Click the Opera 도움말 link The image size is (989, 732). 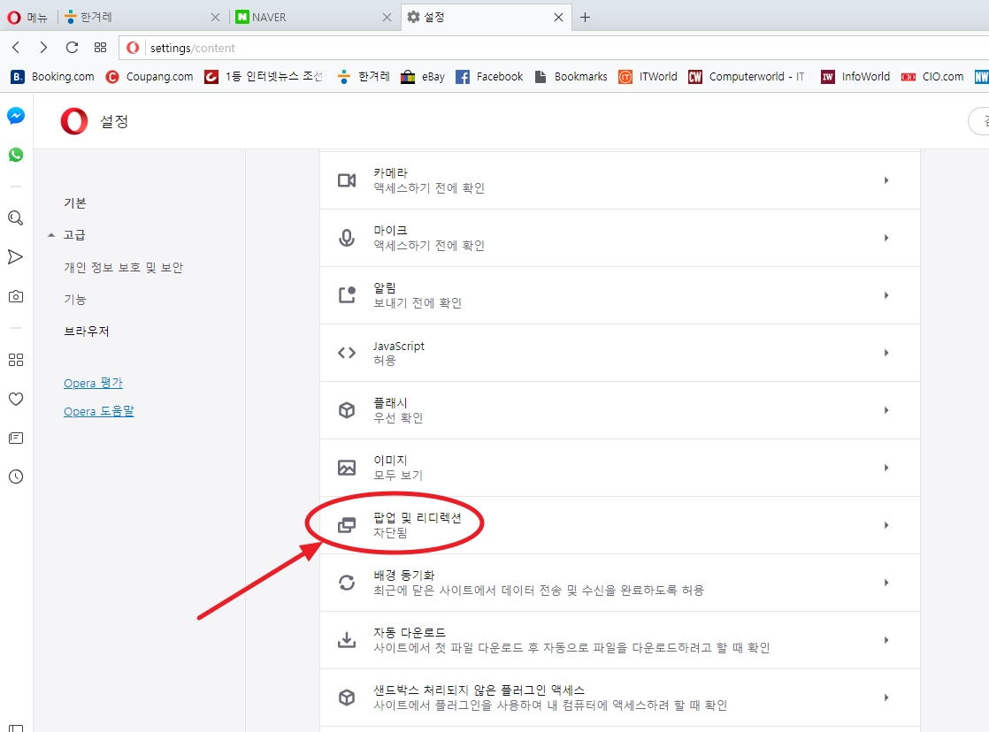pyautogui.click(x=98, y=412)
